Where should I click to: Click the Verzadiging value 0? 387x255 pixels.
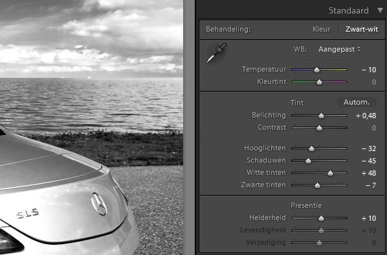click(374, 243)
